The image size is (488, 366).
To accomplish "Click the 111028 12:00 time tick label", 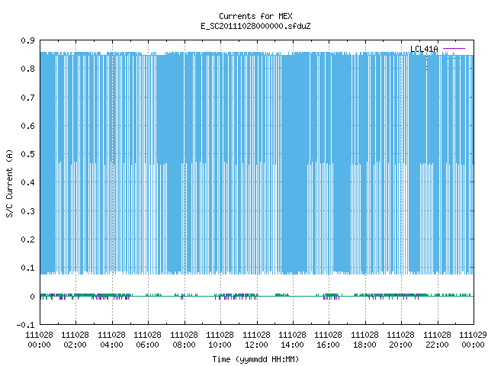I will (256, 340).
